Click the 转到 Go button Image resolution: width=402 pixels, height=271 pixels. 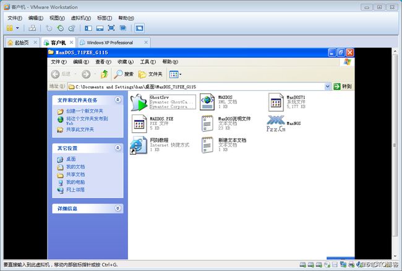[343, 87]
